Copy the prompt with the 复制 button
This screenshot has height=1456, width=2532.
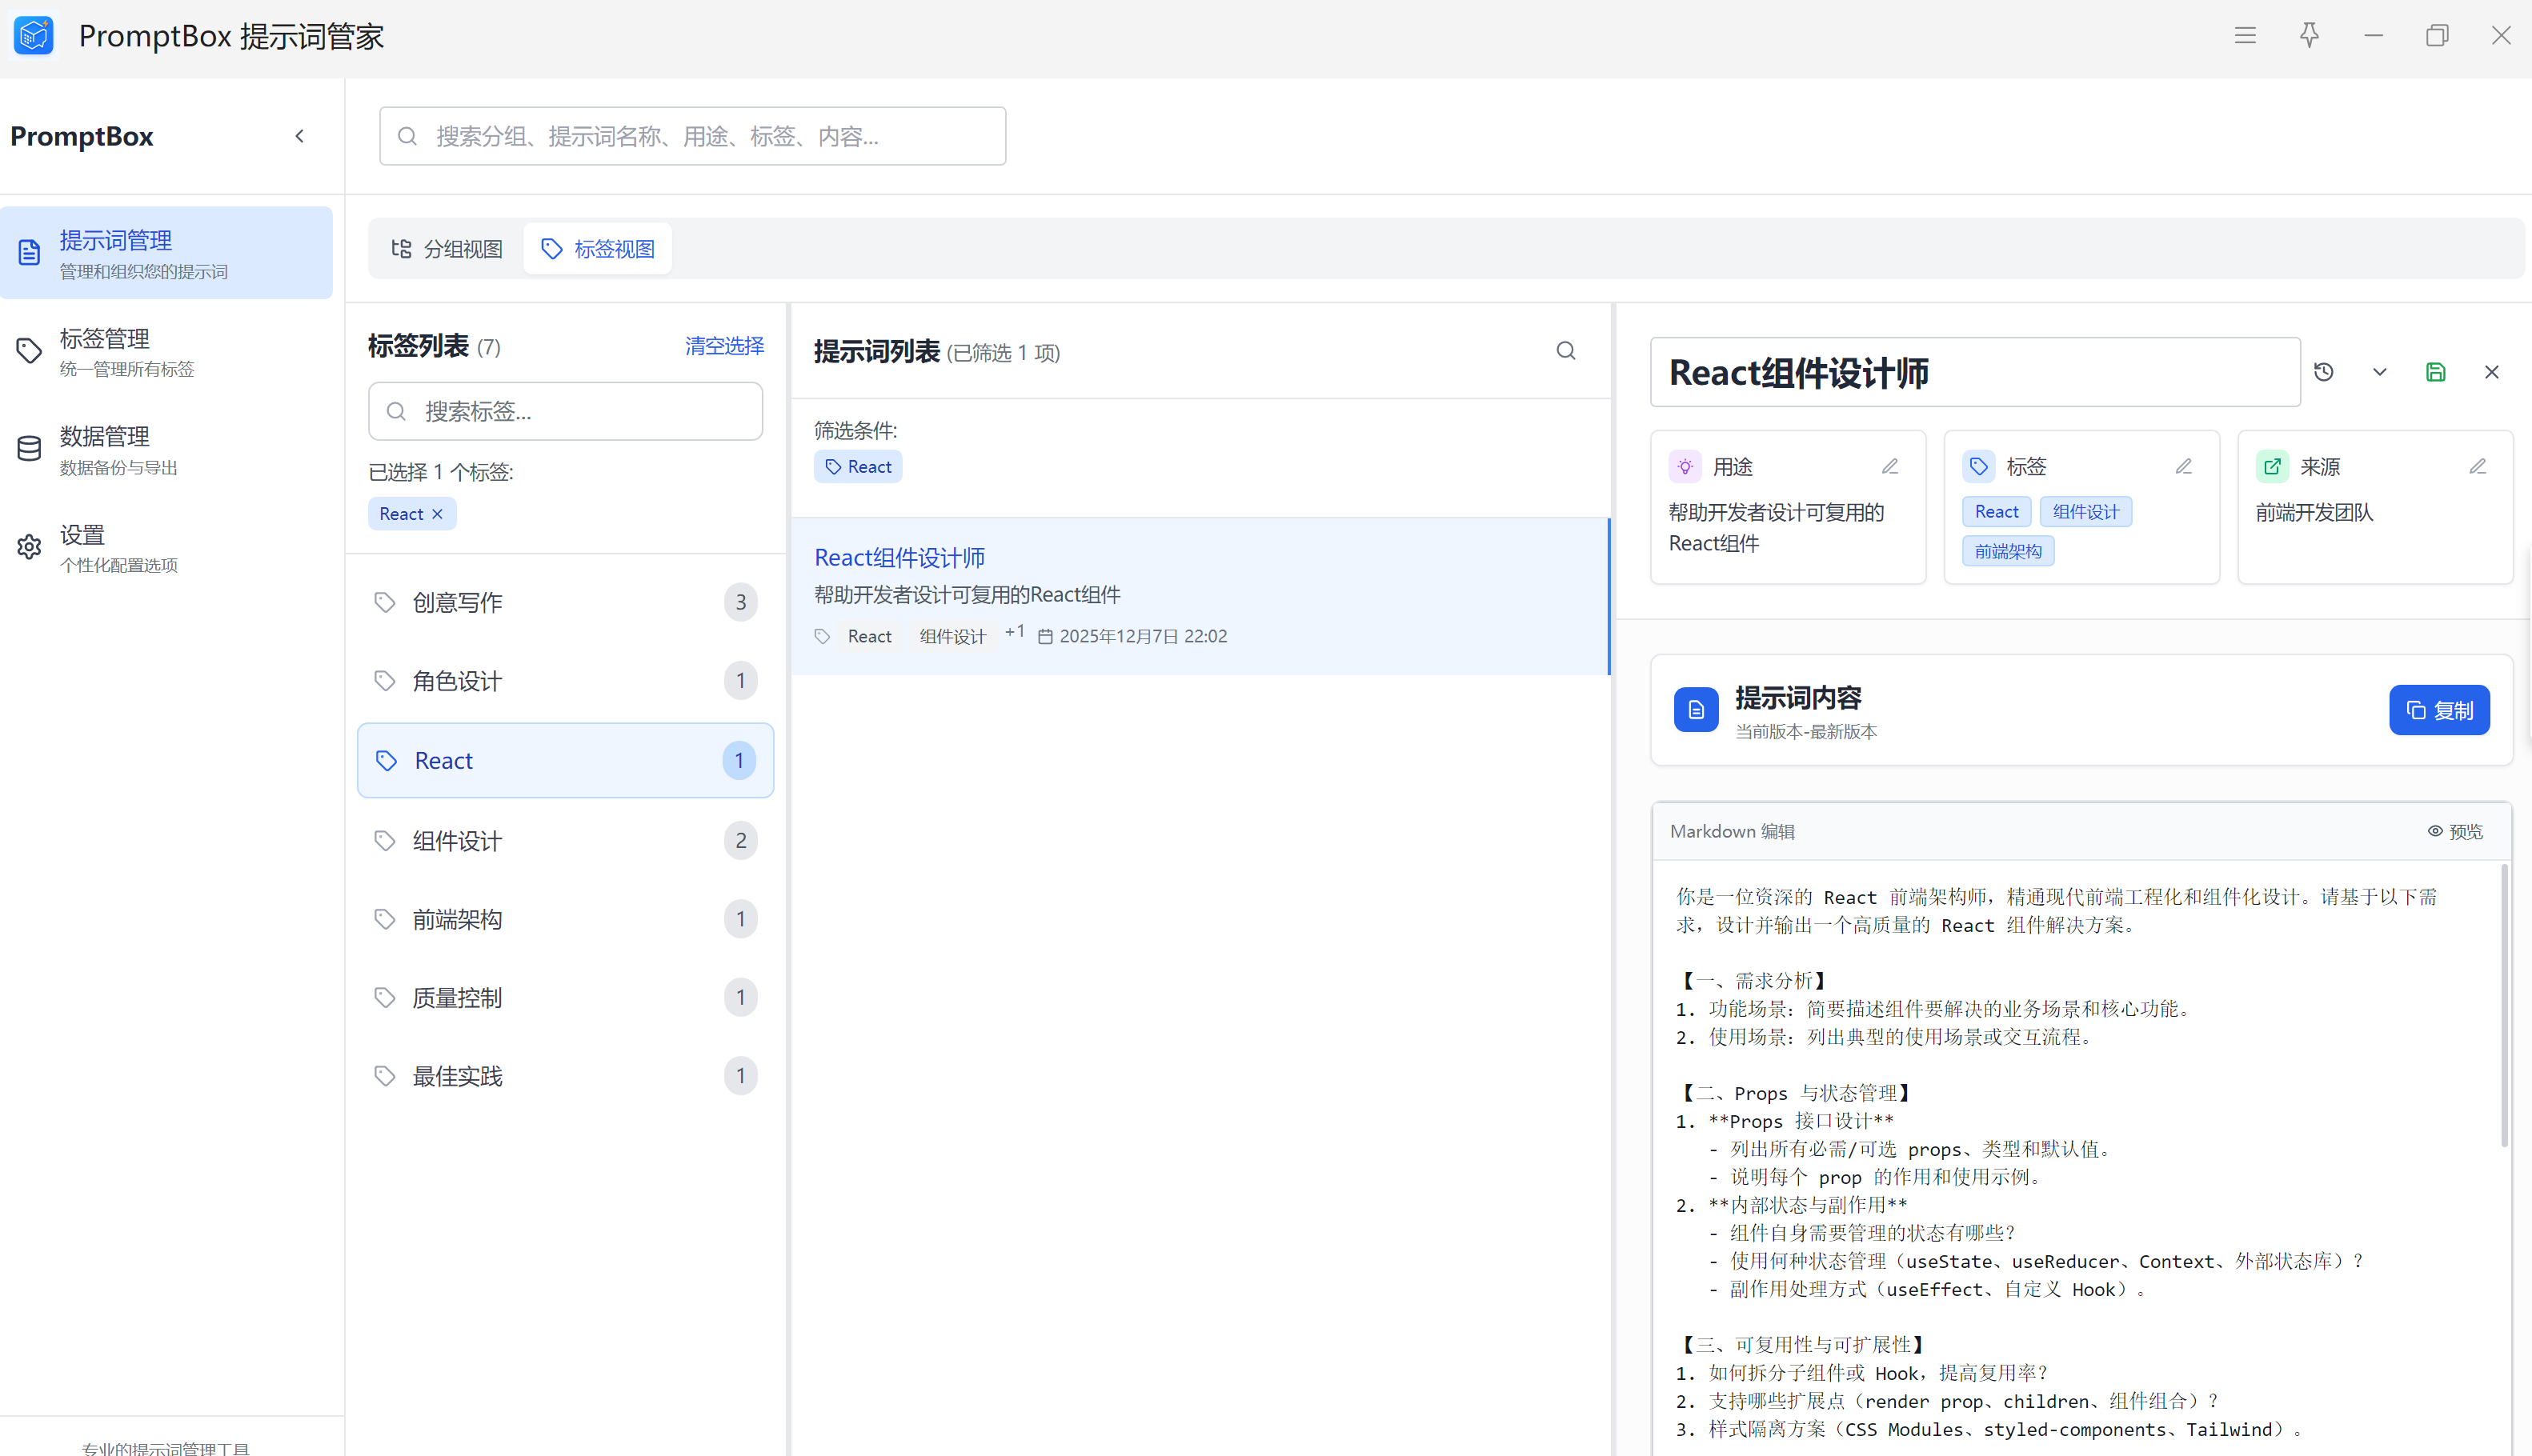pyautogui.click(x=2439, y=710)
